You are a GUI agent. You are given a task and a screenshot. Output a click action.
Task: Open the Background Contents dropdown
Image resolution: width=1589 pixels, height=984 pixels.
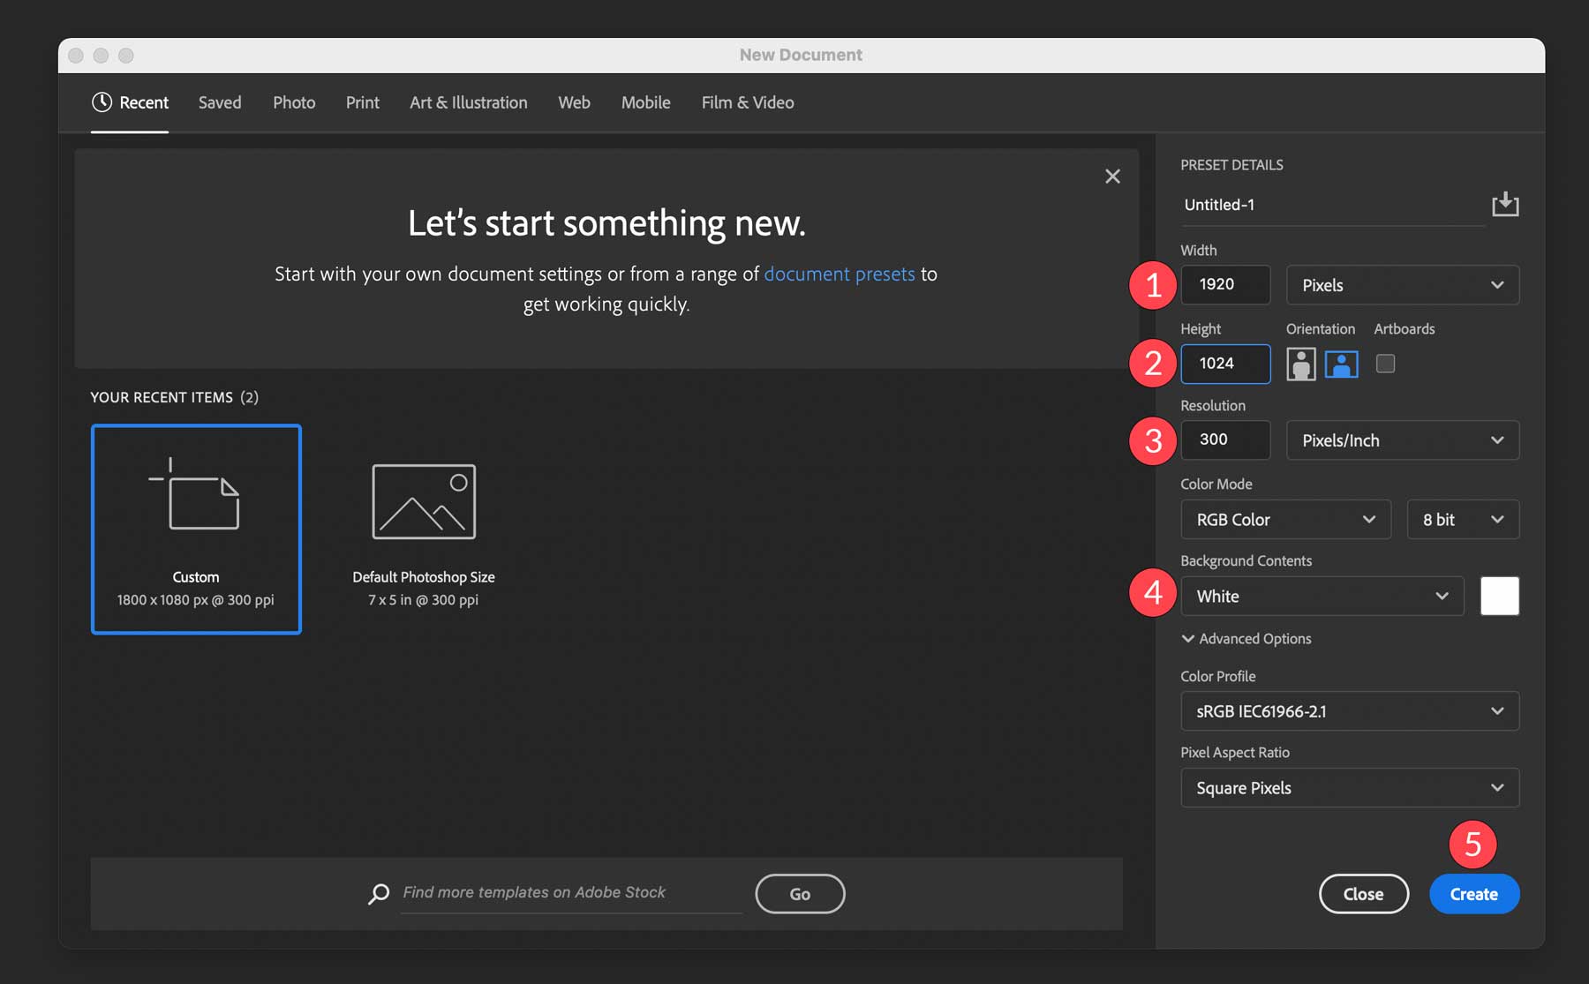pyautogui.click(x=1321, y=596)
